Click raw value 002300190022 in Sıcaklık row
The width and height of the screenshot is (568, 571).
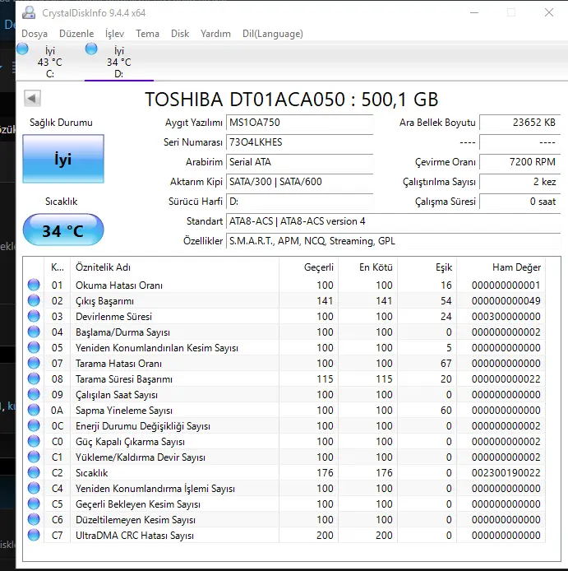[x=506, y=472]
